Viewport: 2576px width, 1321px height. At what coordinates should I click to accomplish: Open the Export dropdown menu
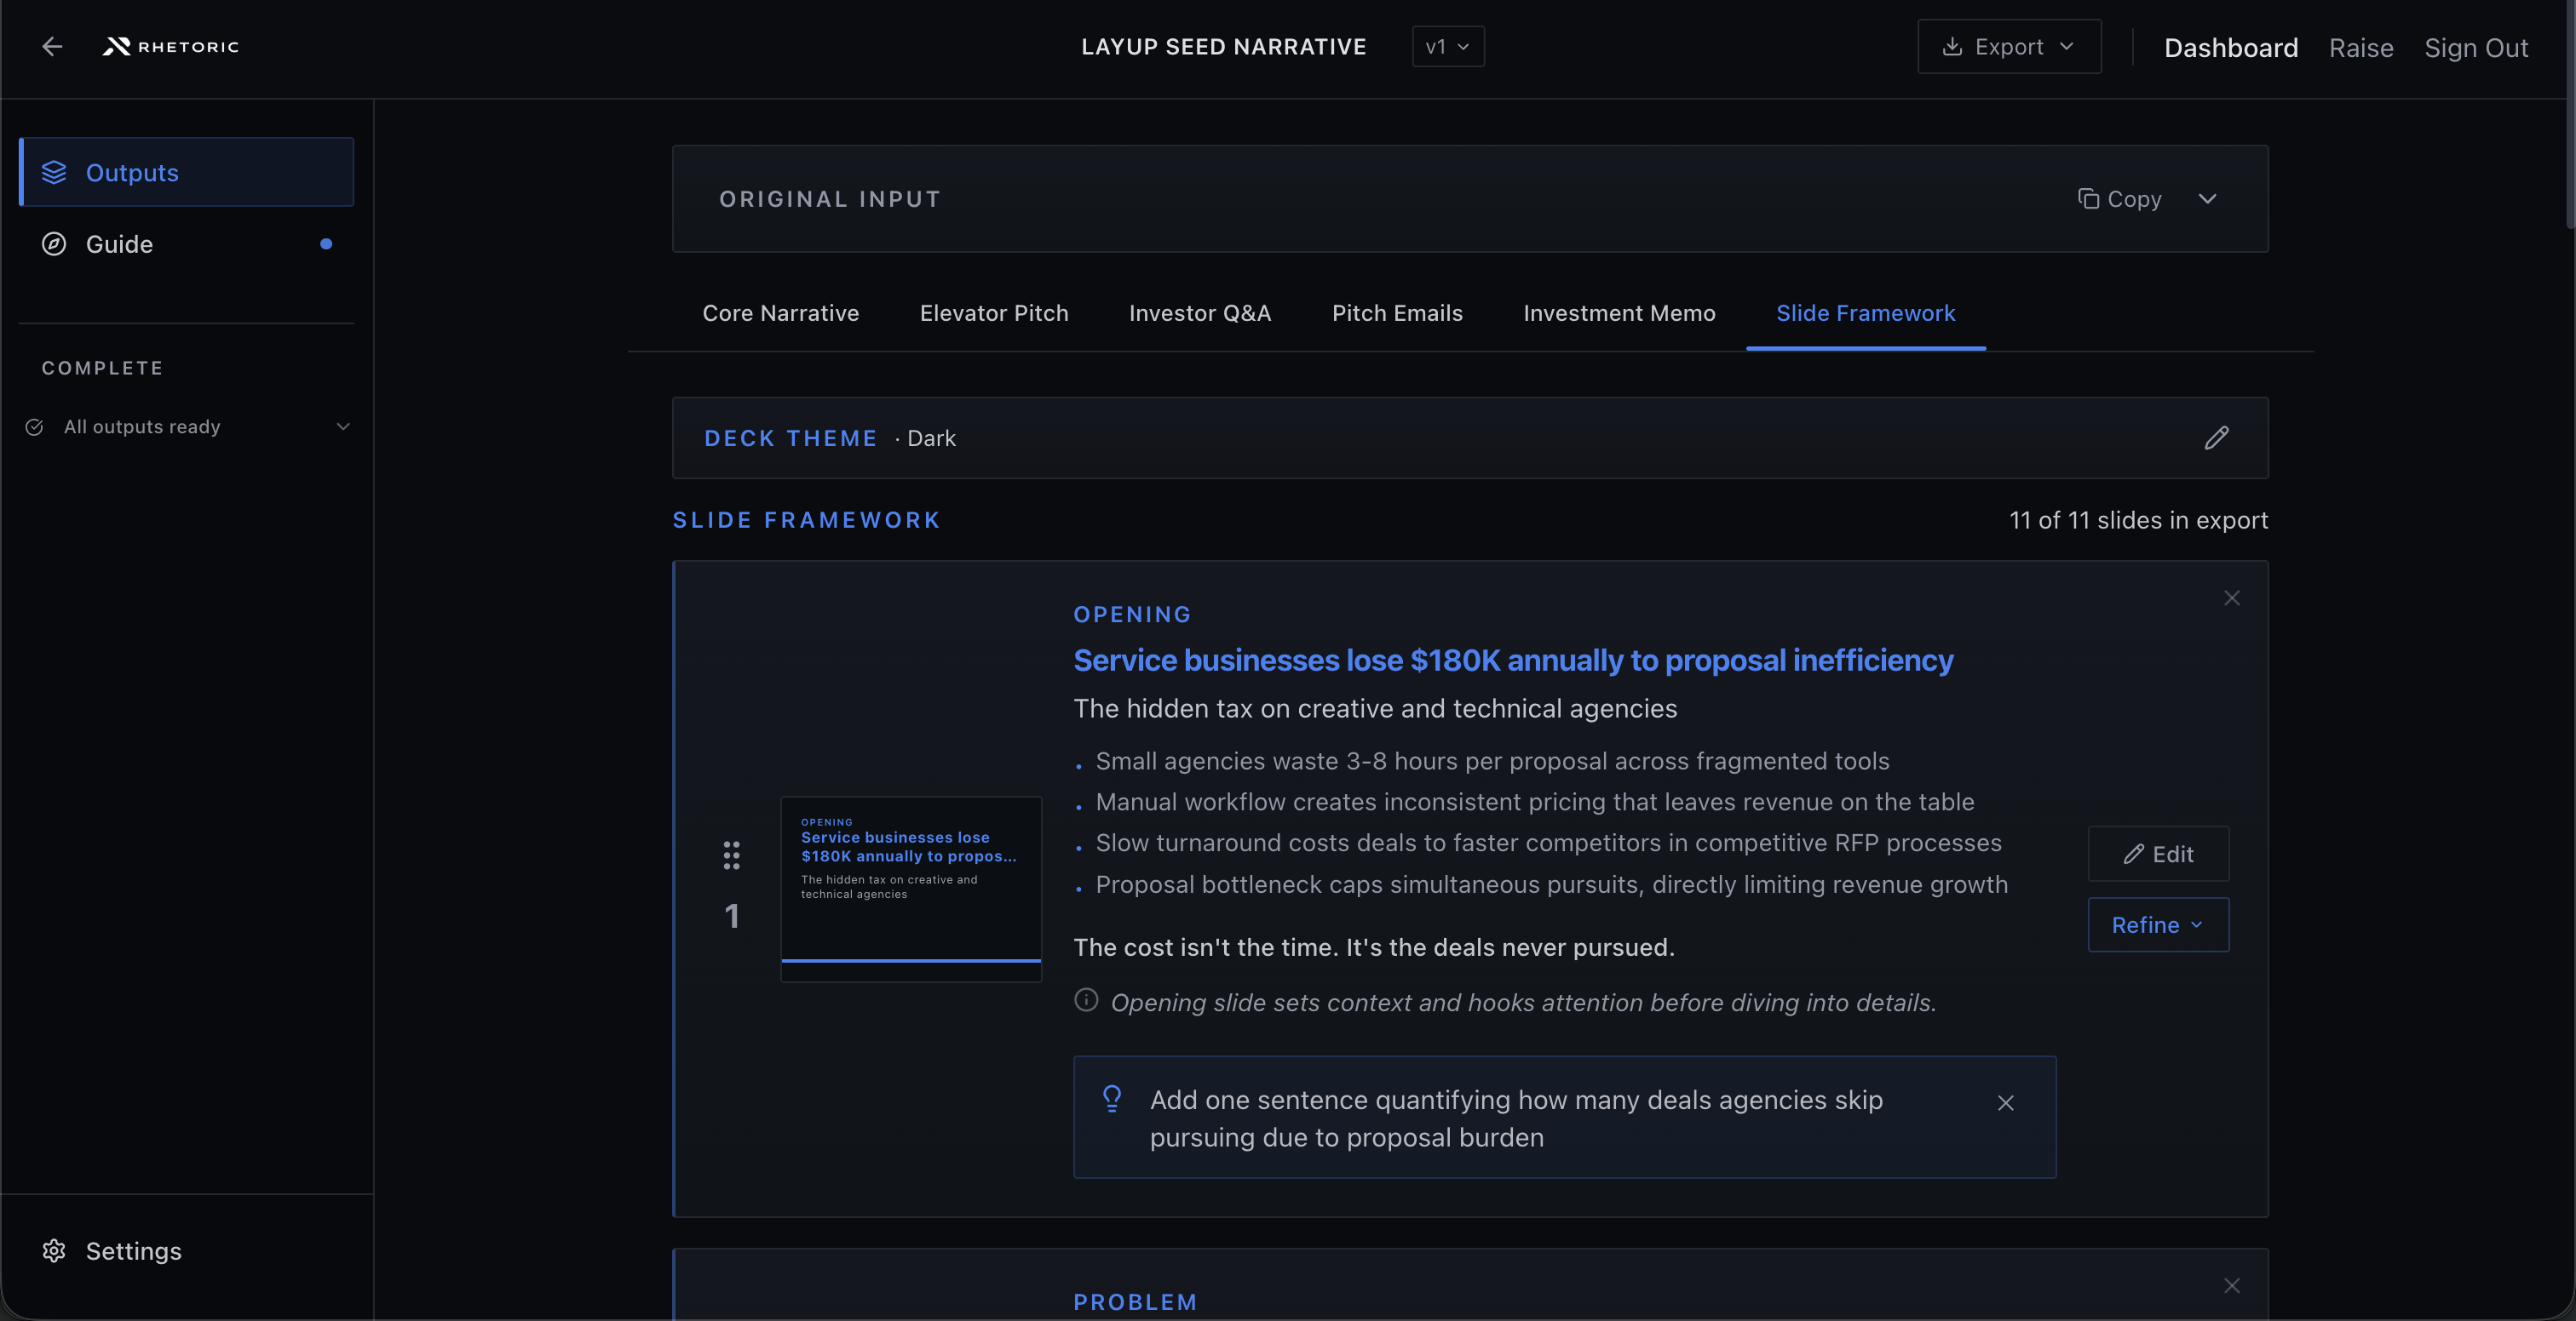(2008, 47)
